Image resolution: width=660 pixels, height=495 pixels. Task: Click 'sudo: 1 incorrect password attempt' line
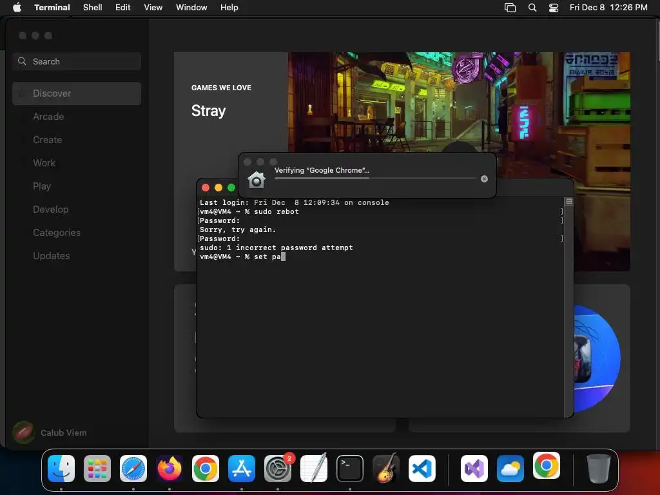(x=276, y=248)
